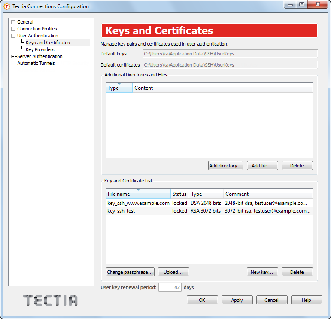Click the OK button

point(202,300)
